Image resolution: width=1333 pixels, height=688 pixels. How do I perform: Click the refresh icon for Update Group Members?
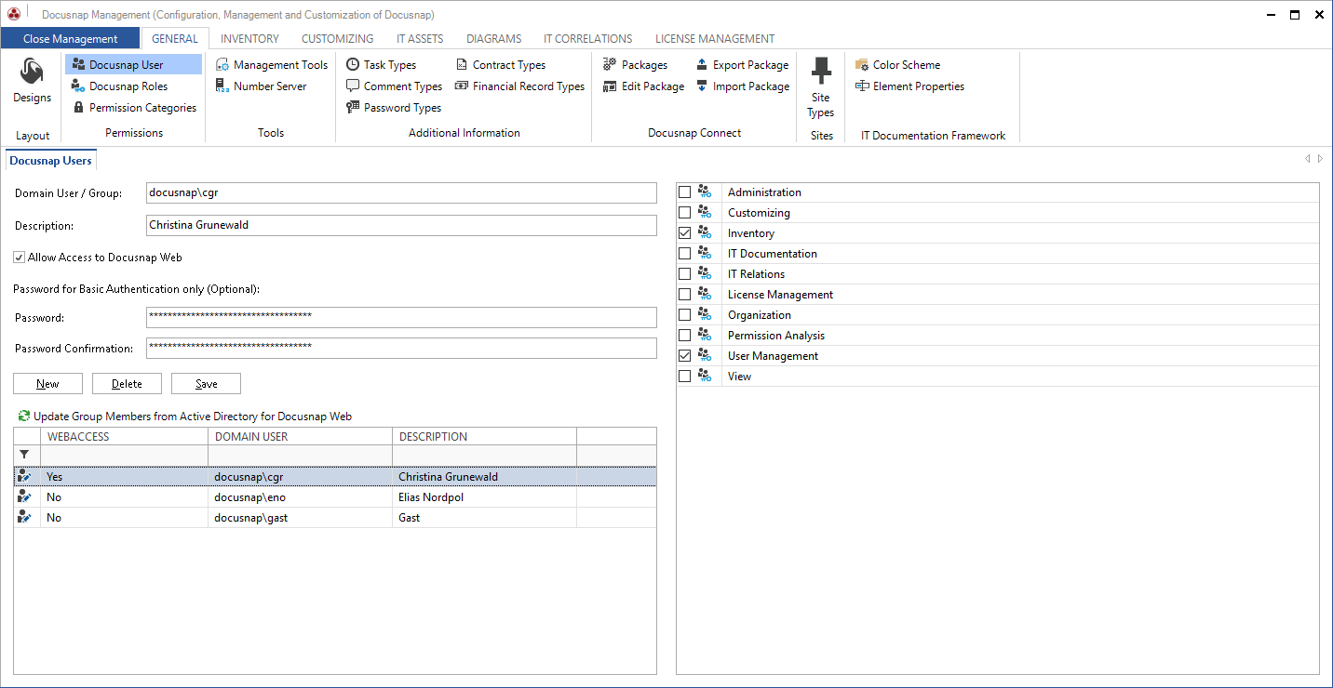coord(24,417)
